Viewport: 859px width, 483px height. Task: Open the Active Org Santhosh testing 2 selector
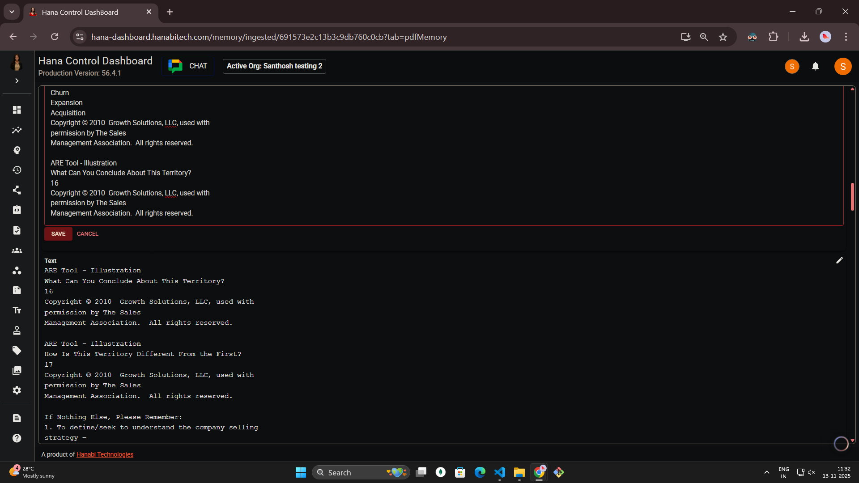(x=274, y=66)
